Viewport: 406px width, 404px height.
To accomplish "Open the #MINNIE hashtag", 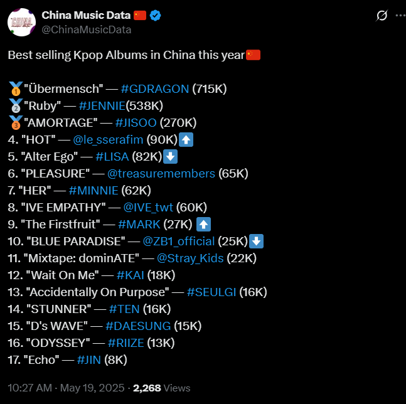I will pos(93,191).
